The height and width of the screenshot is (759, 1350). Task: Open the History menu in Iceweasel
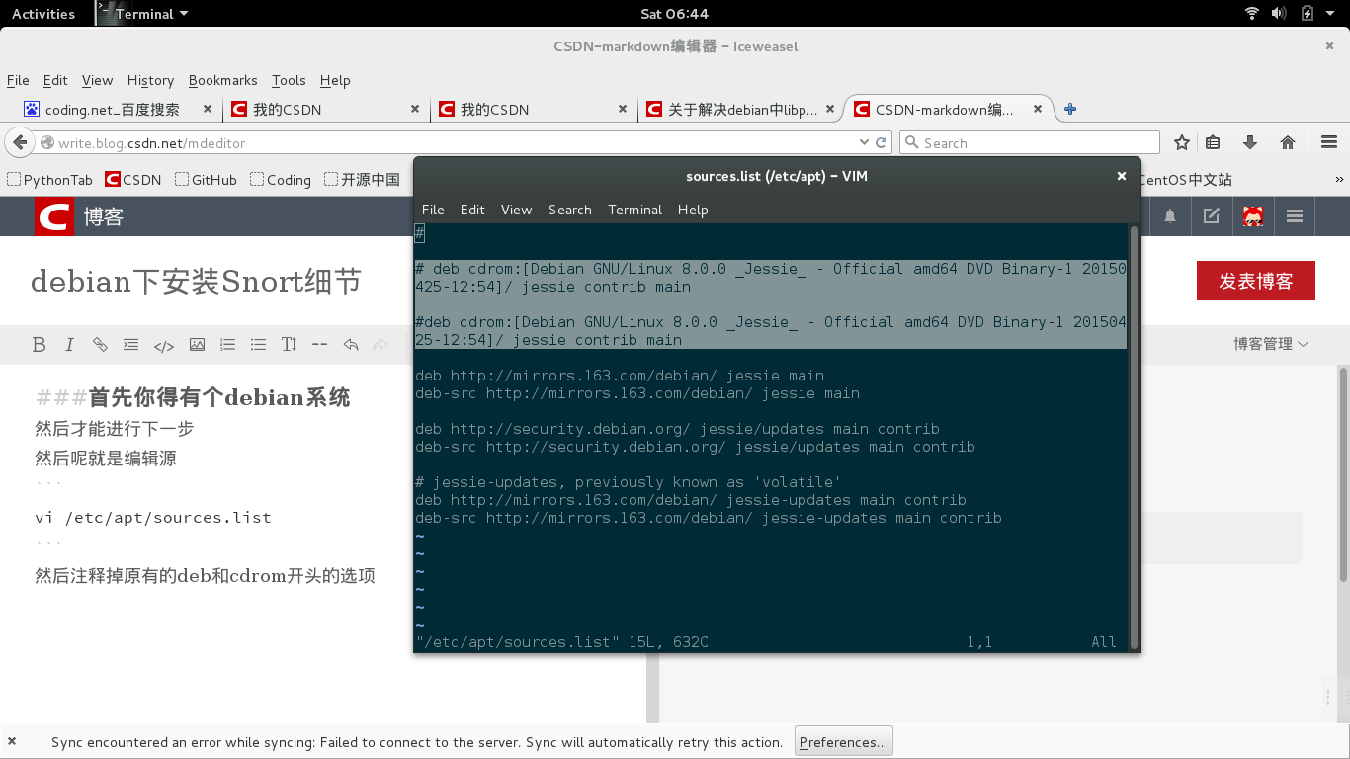tap(150, 80)
